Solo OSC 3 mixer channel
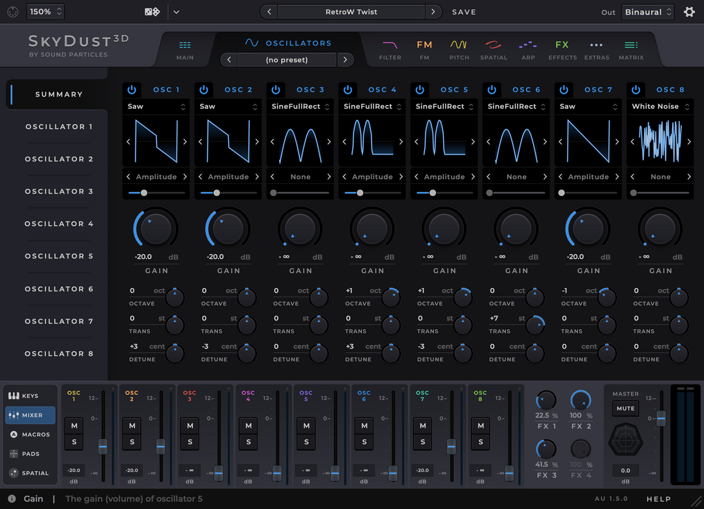704x509 pixels. (x=190, y=442)
